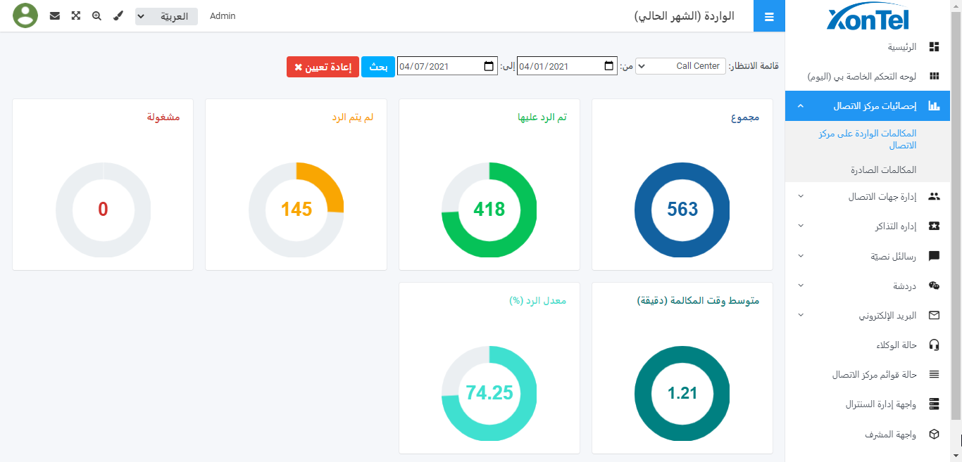Click the user avatar icon
Screen dimensions: 962x462
(x=25, y=15)
